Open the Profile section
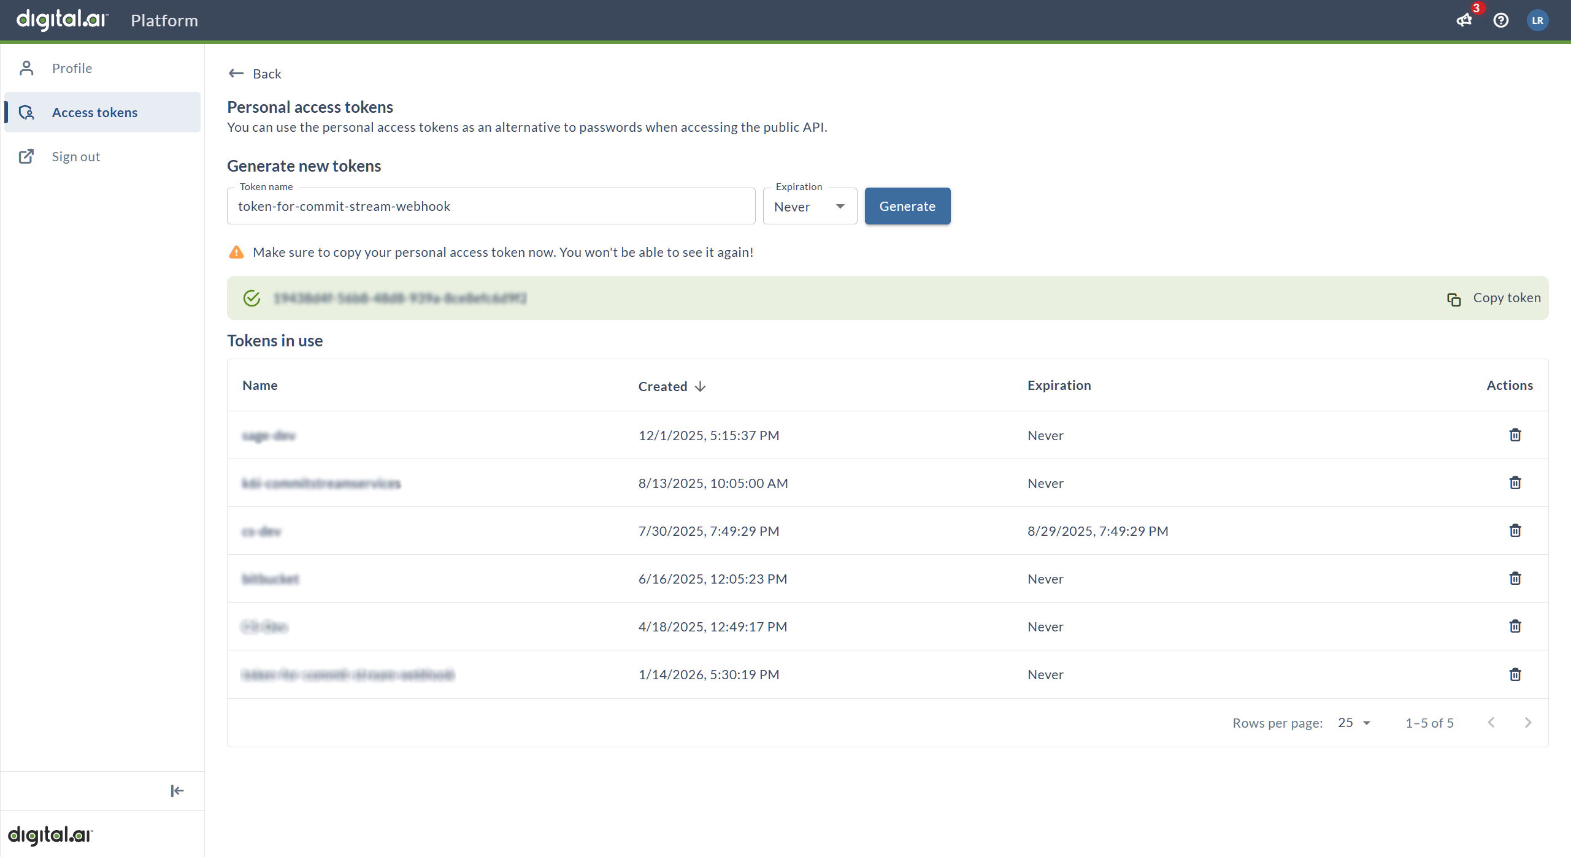The height and width of the screenshot is (857, 1571). point(72,67)
